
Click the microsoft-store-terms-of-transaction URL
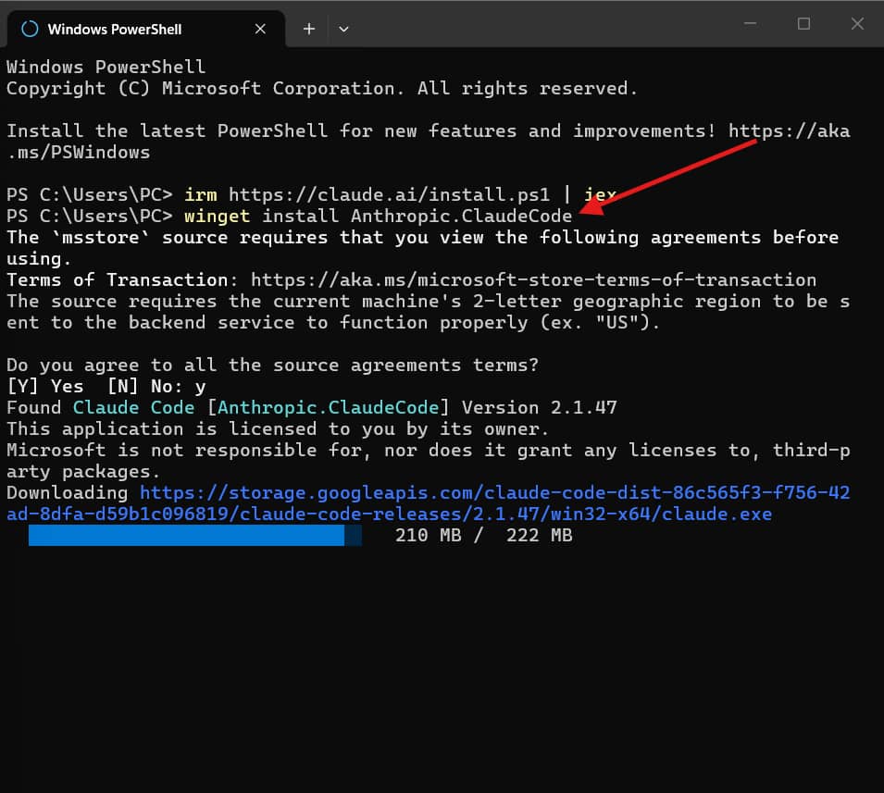(x=533, y=279)
